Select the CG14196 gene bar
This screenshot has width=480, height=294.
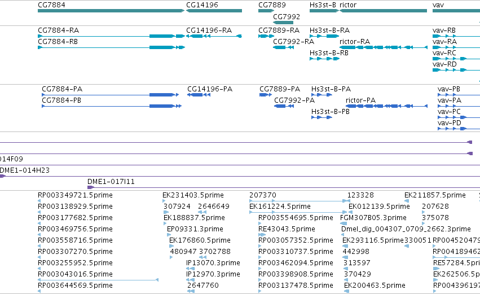pos(214,11)
